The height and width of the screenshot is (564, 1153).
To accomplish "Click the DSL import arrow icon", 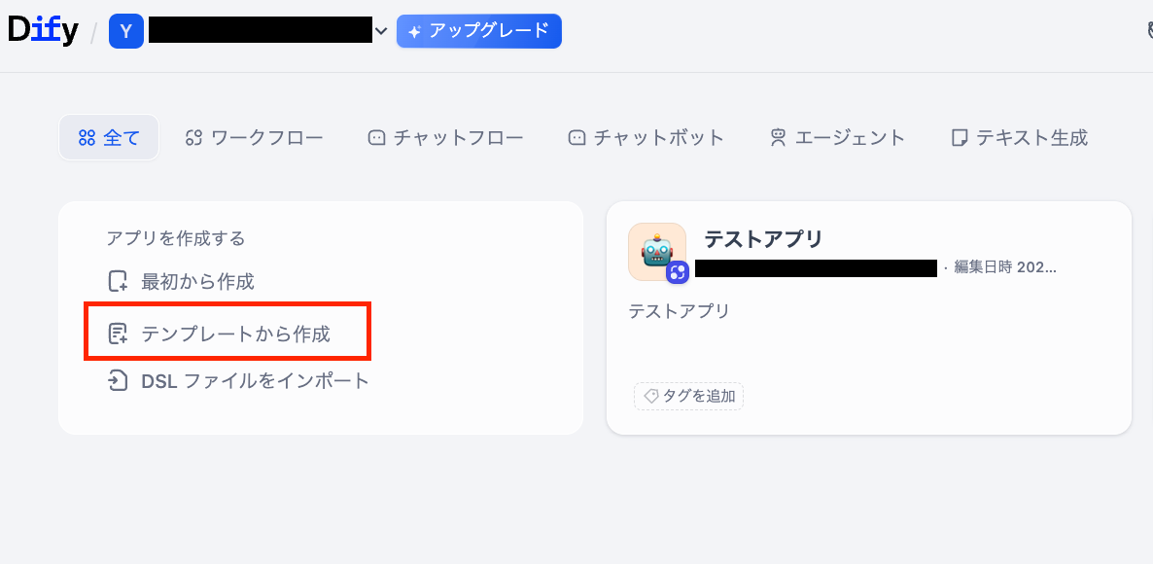I will pyautogui.click(x=118, y=380).
